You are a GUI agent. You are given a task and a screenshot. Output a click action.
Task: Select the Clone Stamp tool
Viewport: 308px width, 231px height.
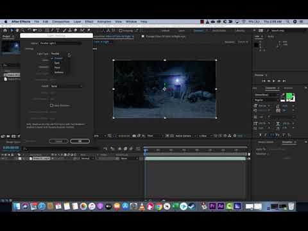pyautogui.click(x=70, y=30)
